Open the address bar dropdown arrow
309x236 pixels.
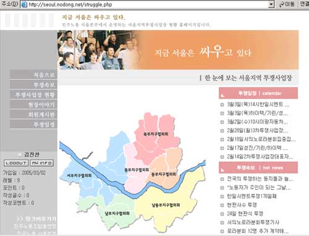271,4
